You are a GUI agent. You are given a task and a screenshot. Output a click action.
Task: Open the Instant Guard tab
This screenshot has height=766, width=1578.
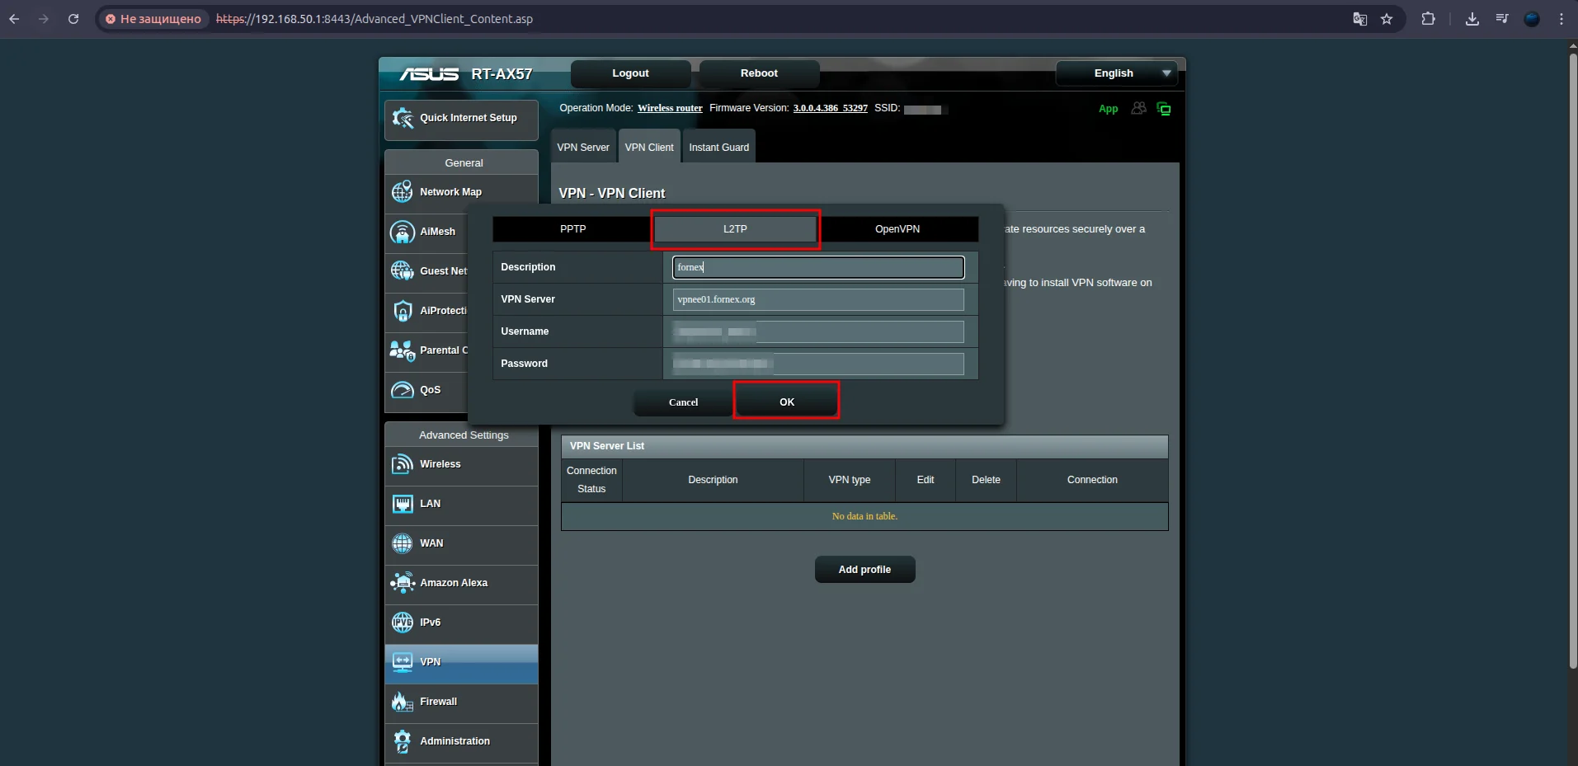pyautogui.click(x=718, y=148)
